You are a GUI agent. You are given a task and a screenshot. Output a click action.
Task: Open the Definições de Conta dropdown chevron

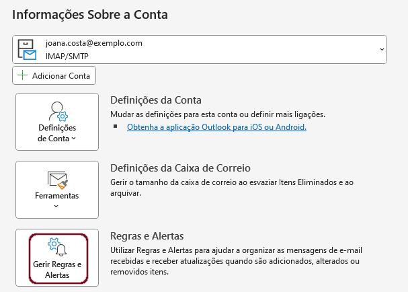(x=74, y=139)
